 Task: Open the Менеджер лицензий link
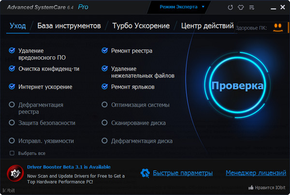(x=256, y=173)
